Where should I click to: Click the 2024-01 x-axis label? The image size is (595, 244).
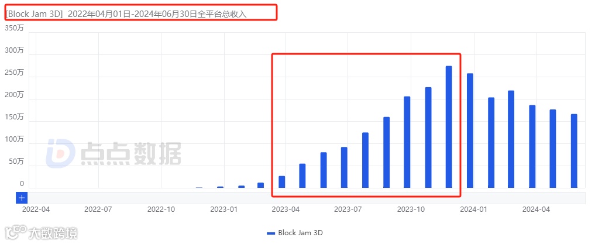pos(474,209)
